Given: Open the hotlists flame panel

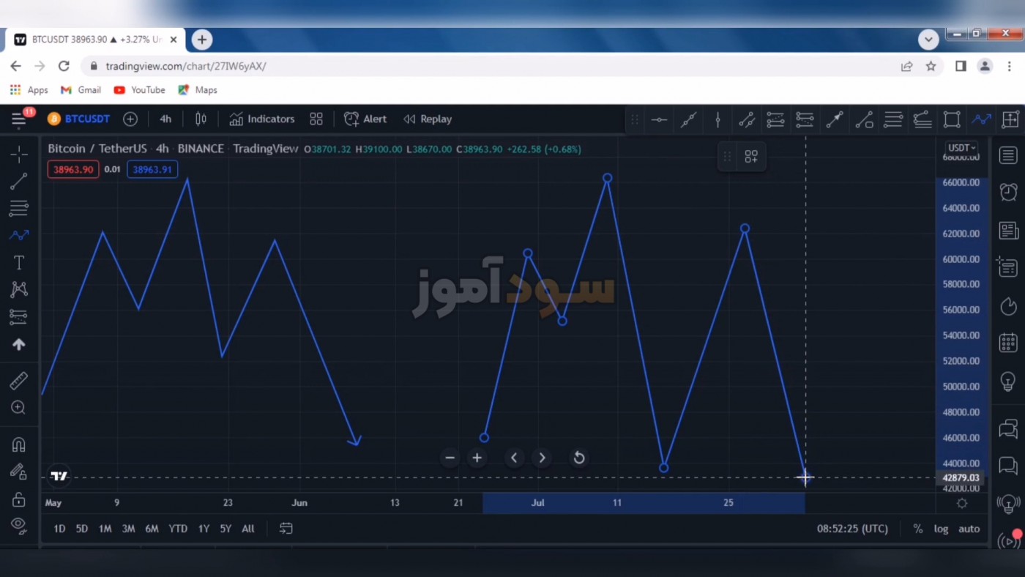Looking at the screenshot, I should point(1008,306).
